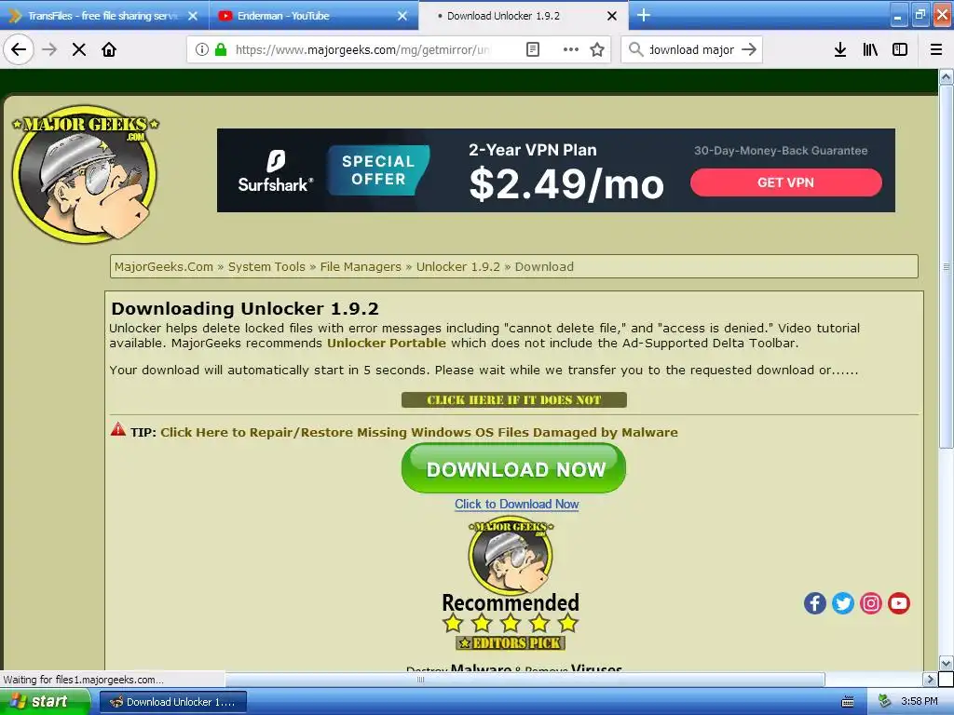Toggle reader view in address bar
The image size is (954, 715).
pos(532,49)
